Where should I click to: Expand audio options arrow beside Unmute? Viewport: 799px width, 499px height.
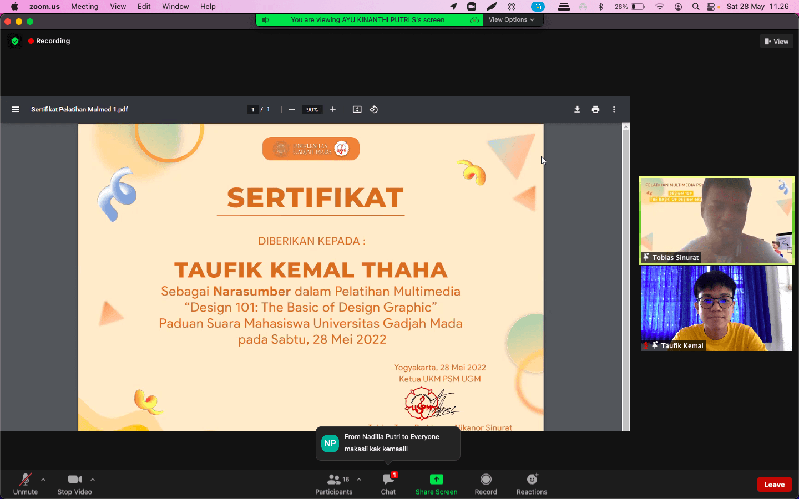point(43,480)
